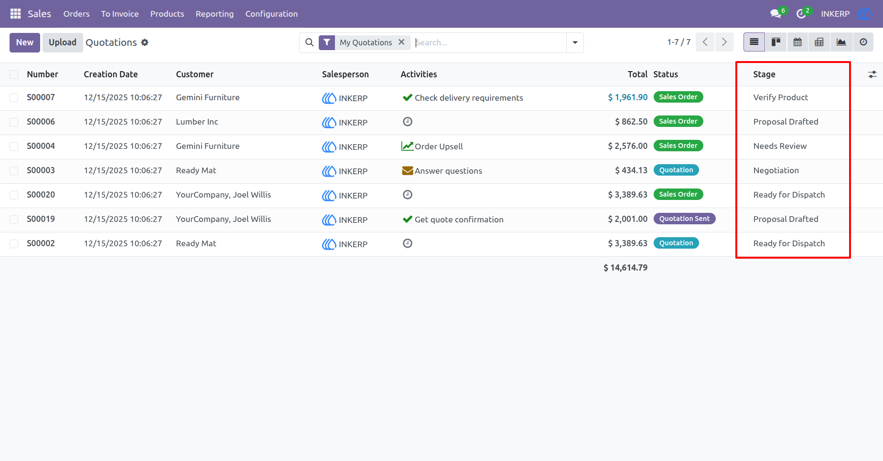Switch to Graph view

[x=841, y=42]
